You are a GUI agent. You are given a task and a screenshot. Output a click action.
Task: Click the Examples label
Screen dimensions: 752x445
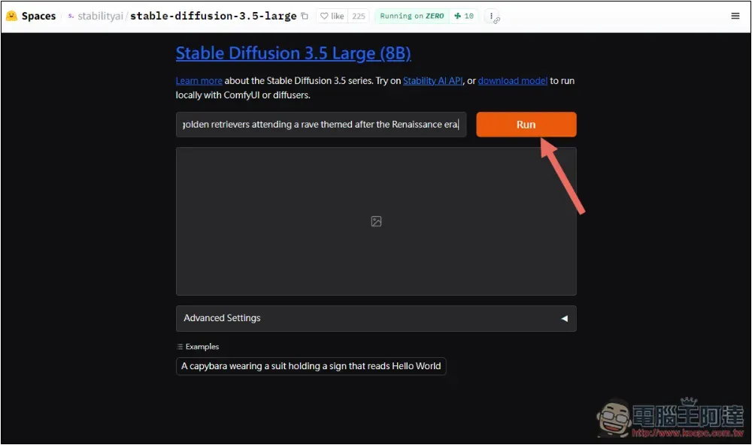pos(198,347)
